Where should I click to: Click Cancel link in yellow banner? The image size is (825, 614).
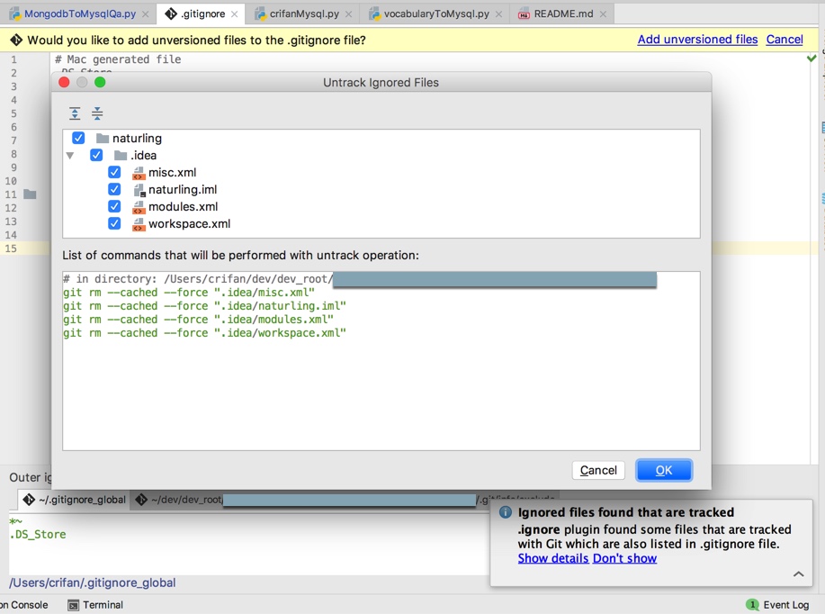coord(785,39)
